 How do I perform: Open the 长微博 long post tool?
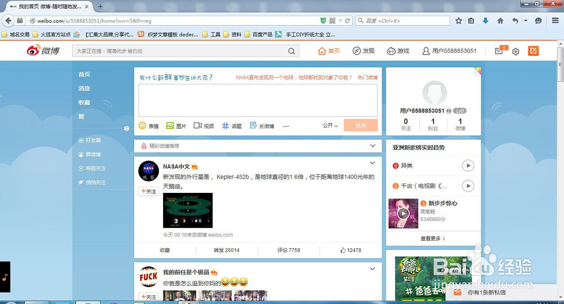[x=262, y=126]
